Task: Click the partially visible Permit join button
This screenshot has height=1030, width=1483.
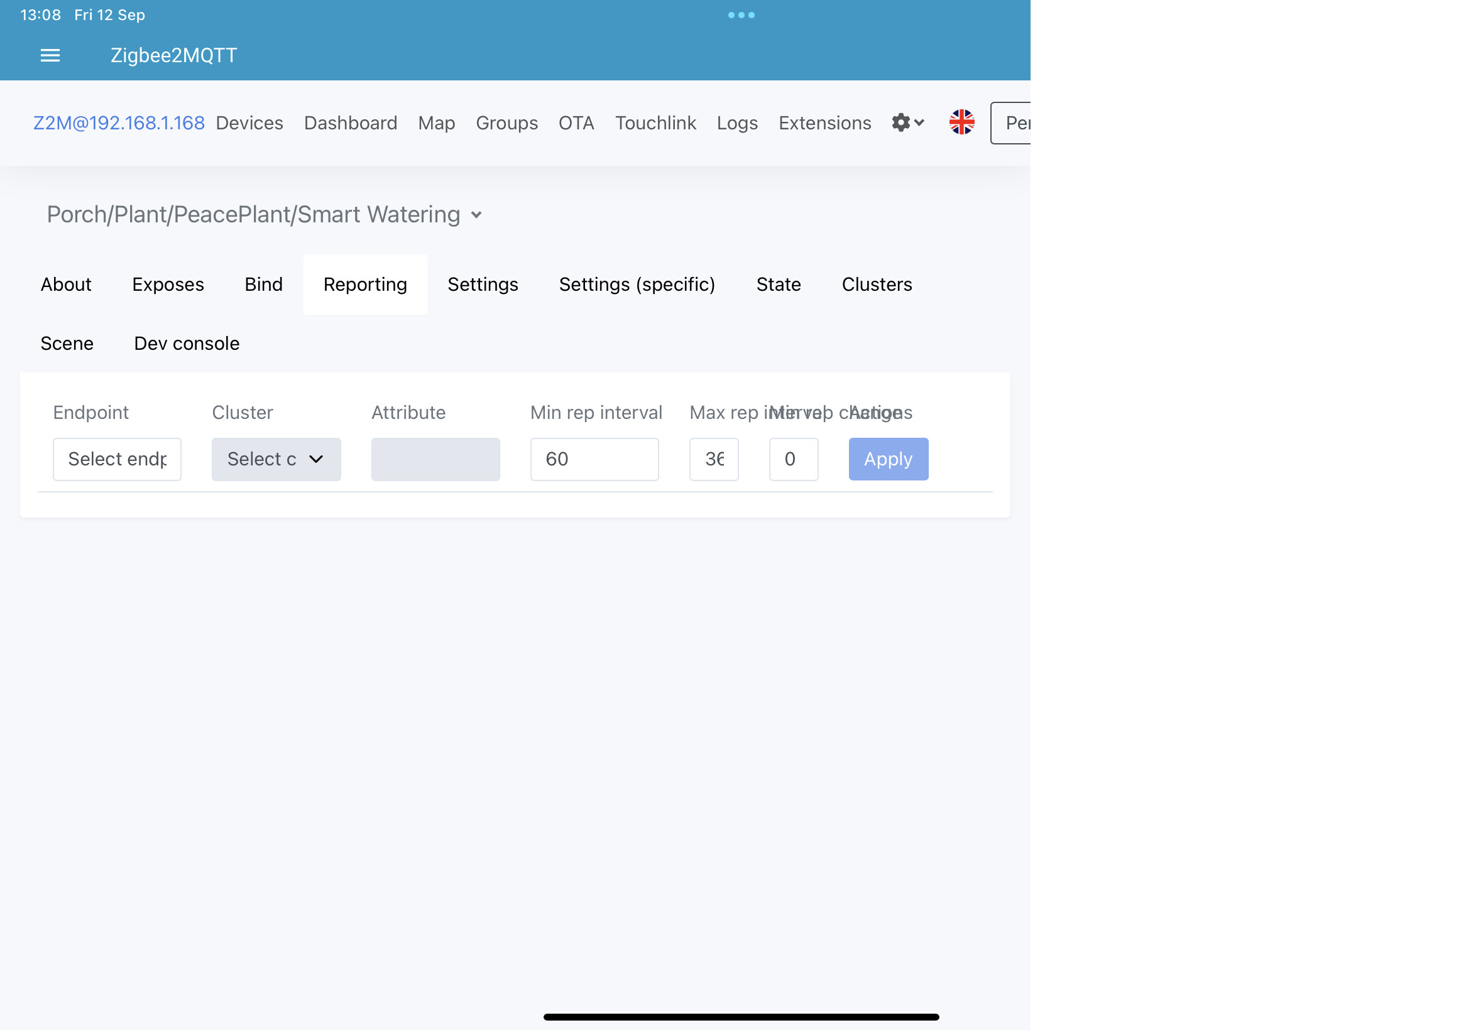Action: point(1010,122)
